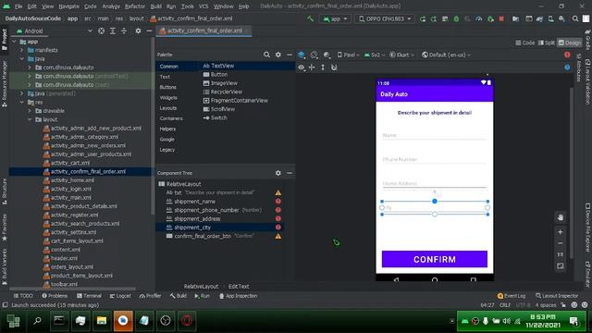Select the Buttons palette category

[x=168, y=87]
